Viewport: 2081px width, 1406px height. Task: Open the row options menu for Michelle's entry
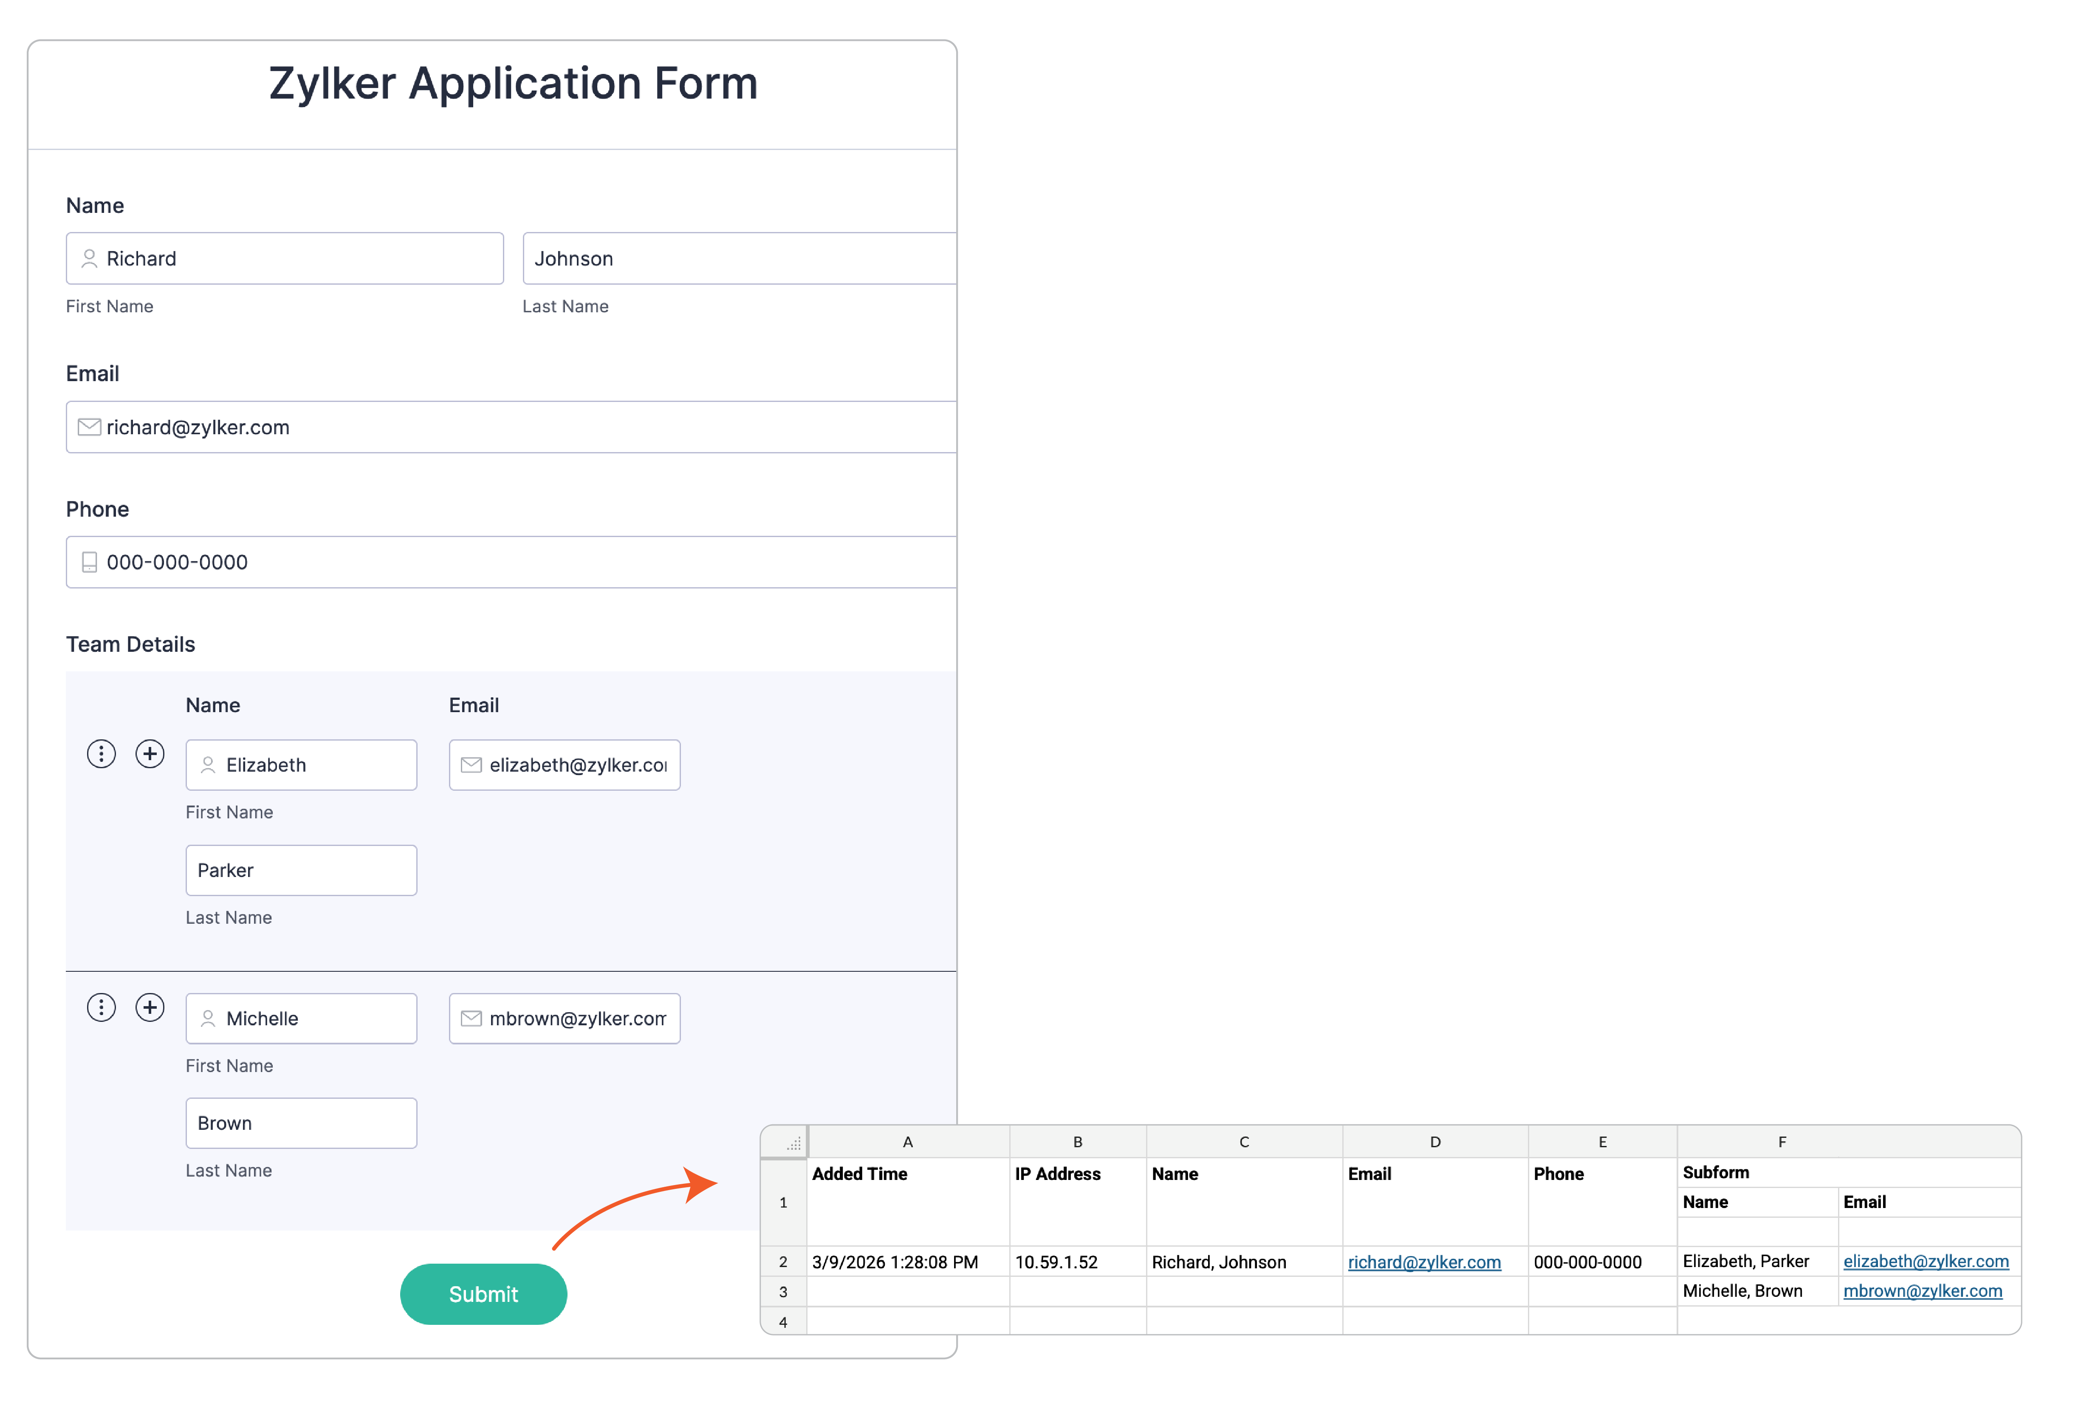pos(101,1007)
